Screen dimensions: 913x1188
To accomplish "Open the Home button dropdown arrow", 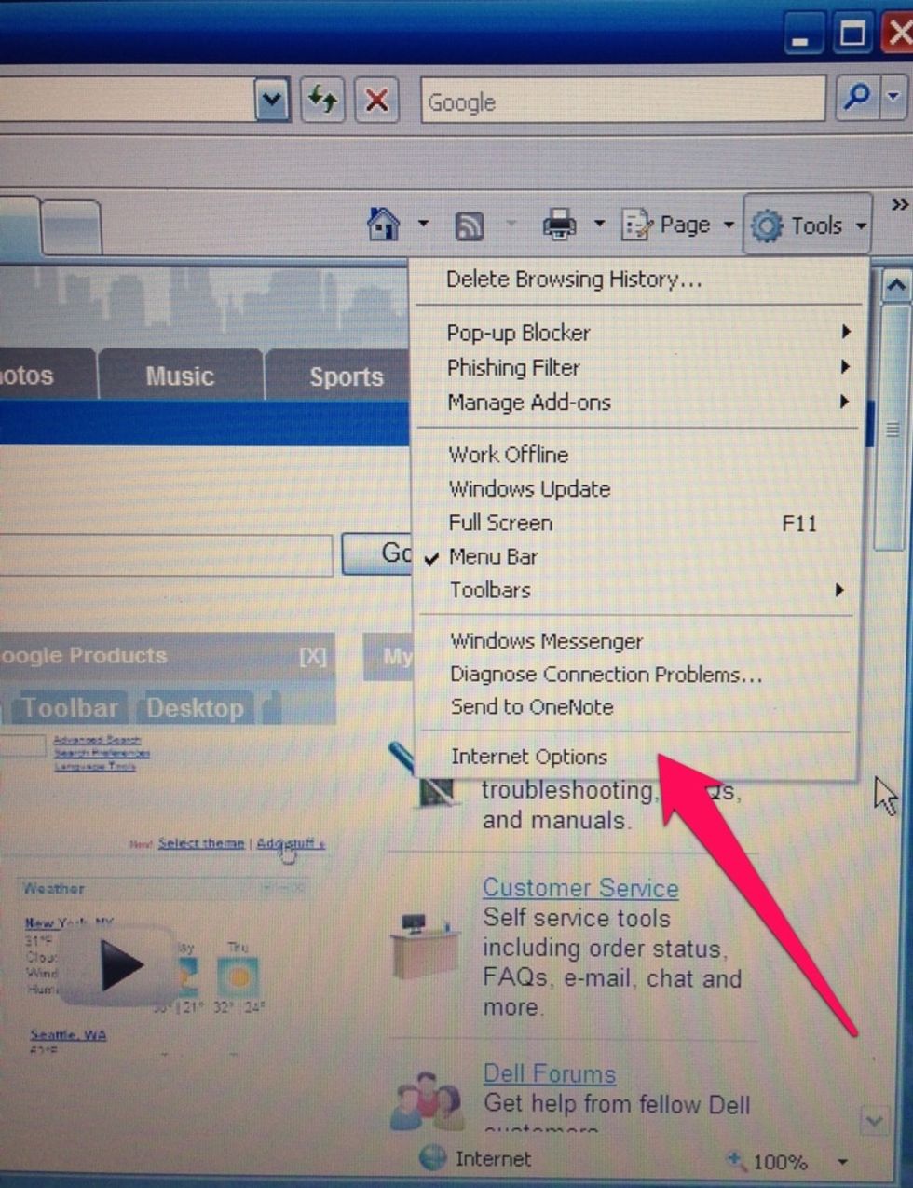I will [x=423, y=225].
